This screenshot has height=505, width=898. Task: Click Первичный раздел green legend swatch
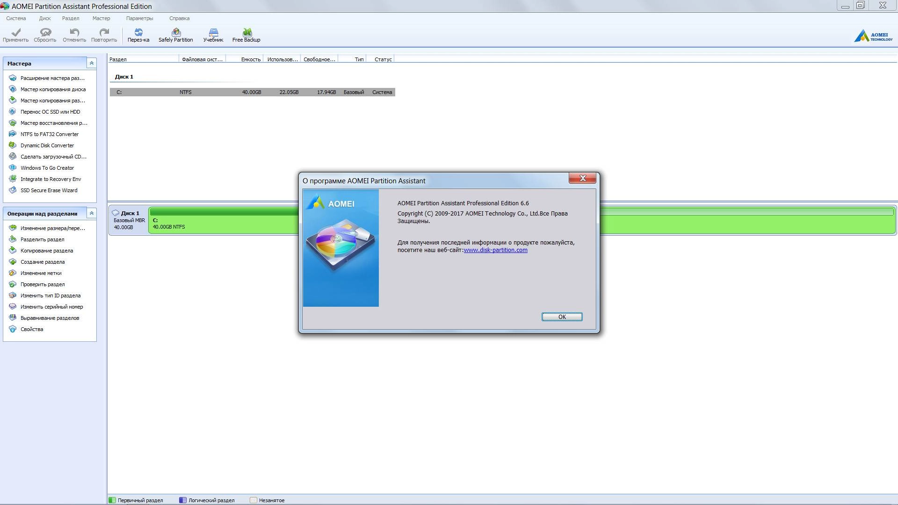point(112,500)
